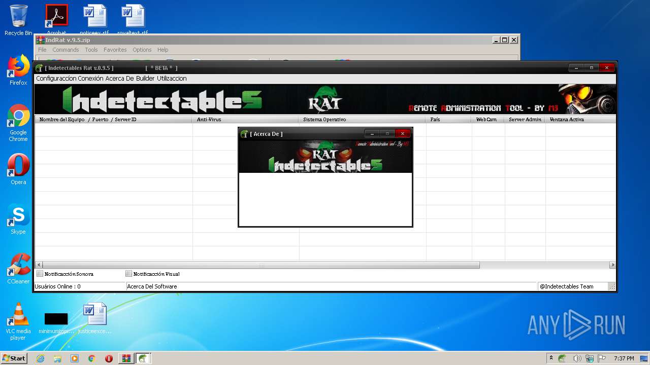Sort by Ventana Activa column header
650x365 pixels.
click(x=580, y=120)
